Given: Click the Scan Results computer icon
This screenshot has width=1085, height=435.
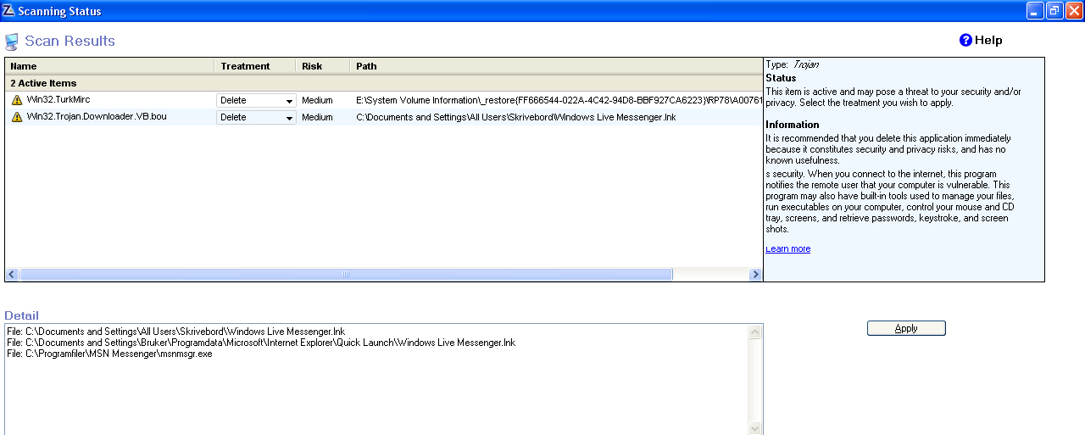Looking at the screenshot, I should tap(12, 42).
